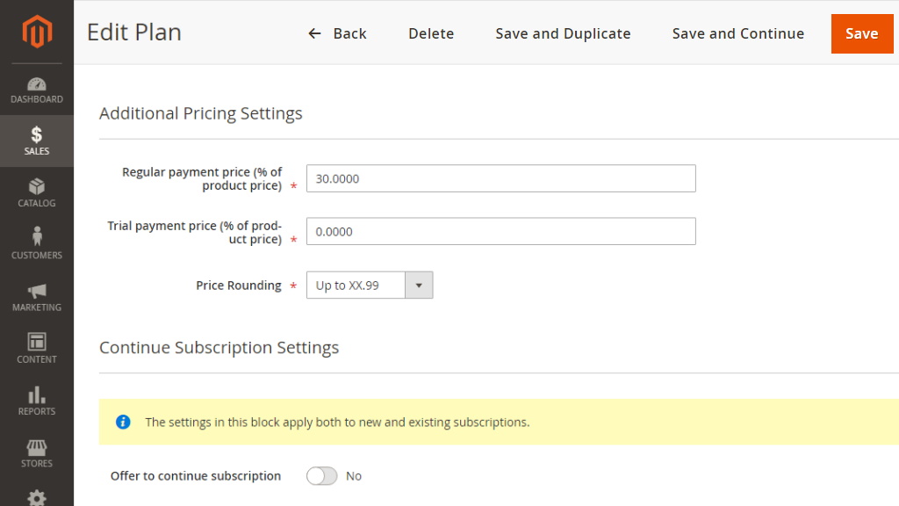The width and height of the screenshot is (899, 506).
Task: Click Save and Continue
Action: 737,33
